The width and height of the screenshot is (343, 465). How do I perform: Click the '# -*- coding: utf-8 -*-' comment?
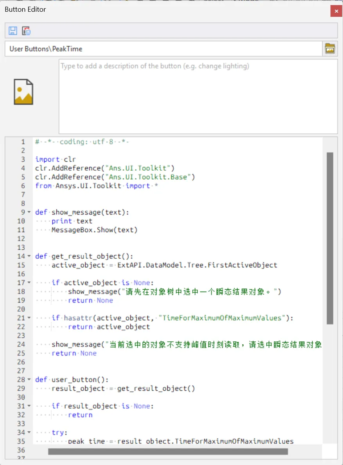[82, 142]
